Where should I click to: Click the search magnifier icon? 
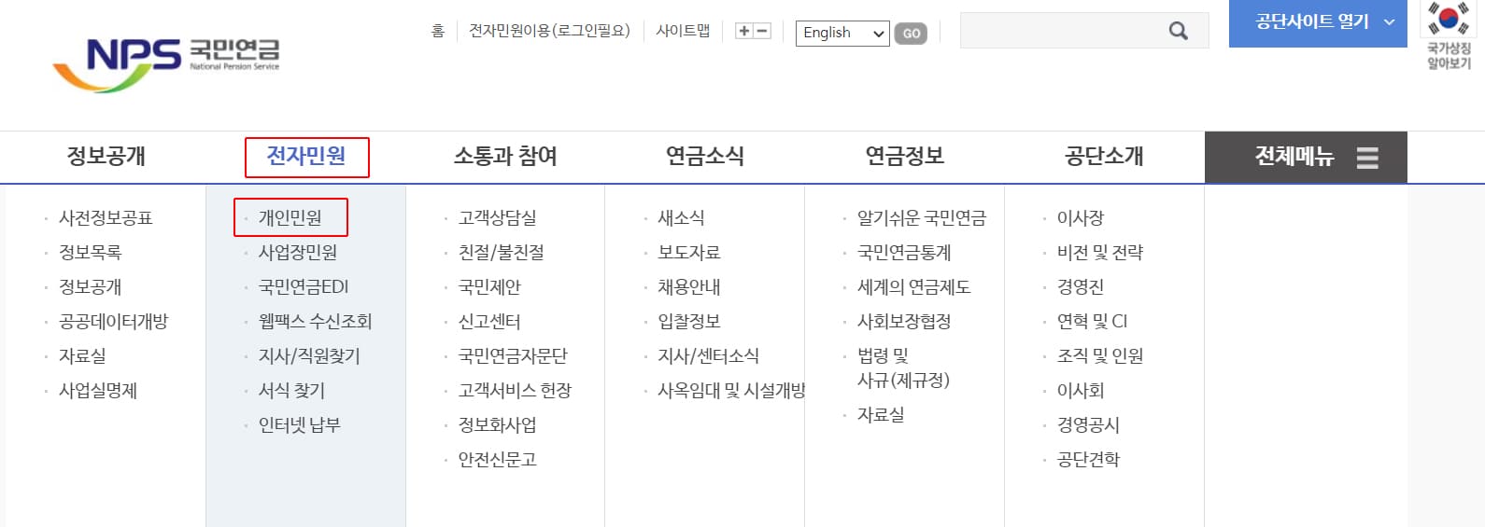click(x=1179, y=31)
